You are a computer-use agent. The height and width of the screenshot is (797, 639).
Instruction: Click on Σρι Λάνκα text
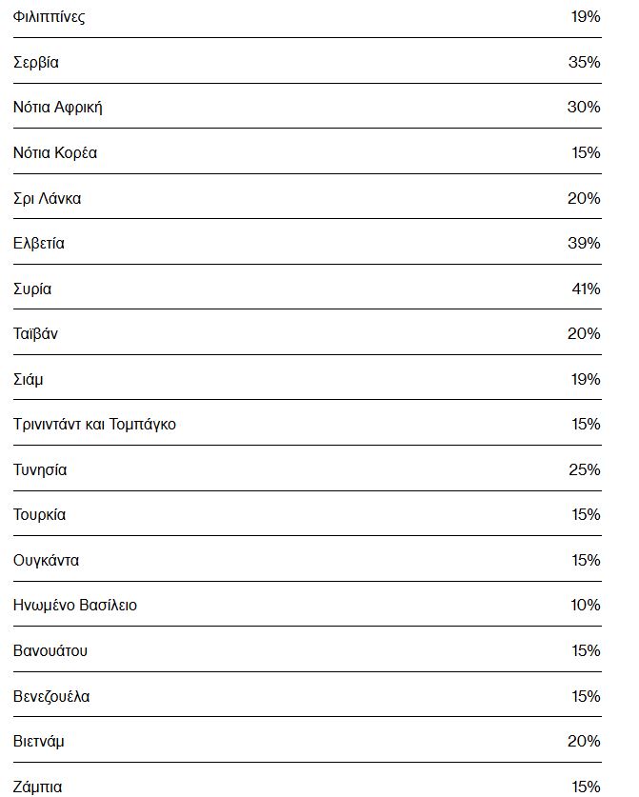tap(48, 198)
